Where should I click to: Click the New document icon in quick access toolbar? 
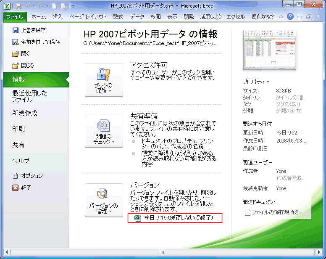click(x=55, y=6)
